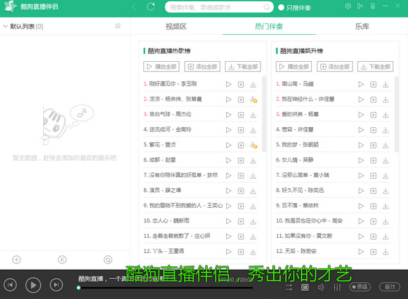The height and width of the screenshot is (299, 408).
Task: Collapse the 默认列表 chevron
Action: pos(5,26)
